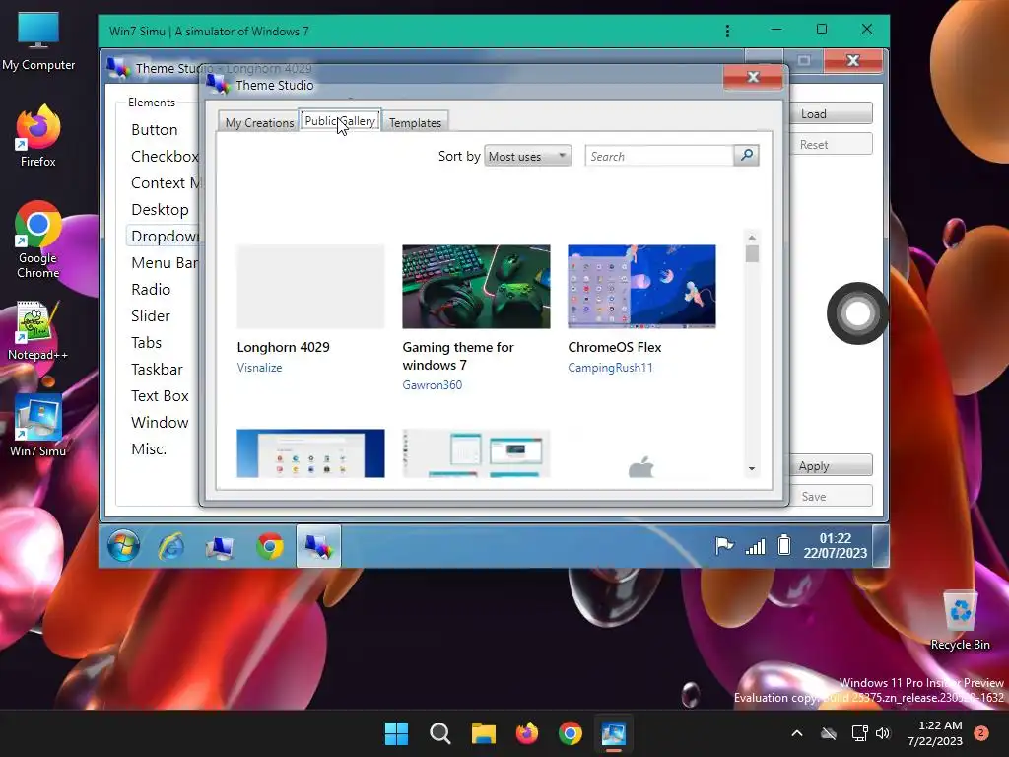Click the Save button
Viewport: 1009px width, 757px height.
pyautogui.click(x=831, y=497)
